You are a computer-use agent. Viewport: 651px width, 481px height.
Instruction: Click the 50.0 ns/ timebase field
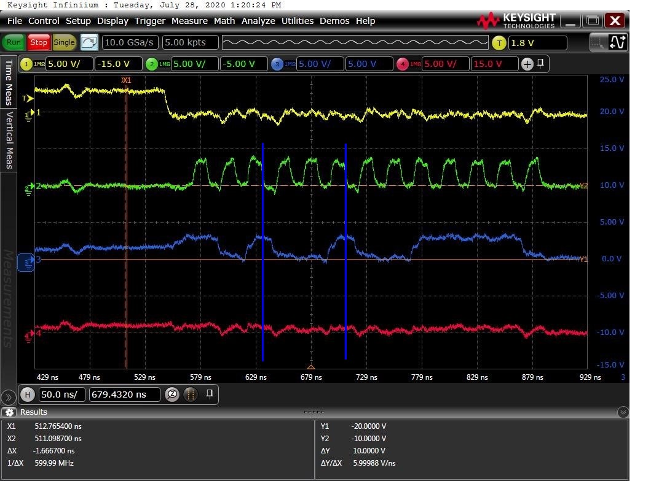pos(62,394)
